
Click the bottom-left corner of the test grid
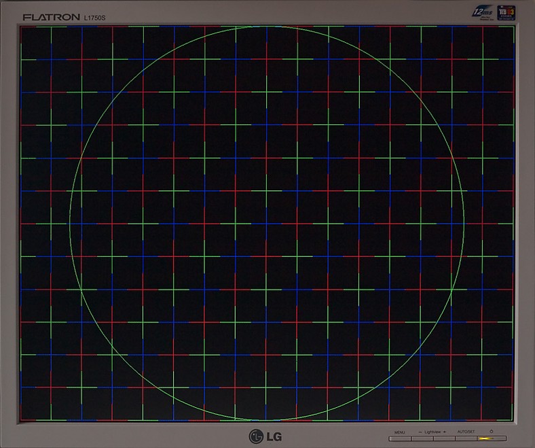20,419
